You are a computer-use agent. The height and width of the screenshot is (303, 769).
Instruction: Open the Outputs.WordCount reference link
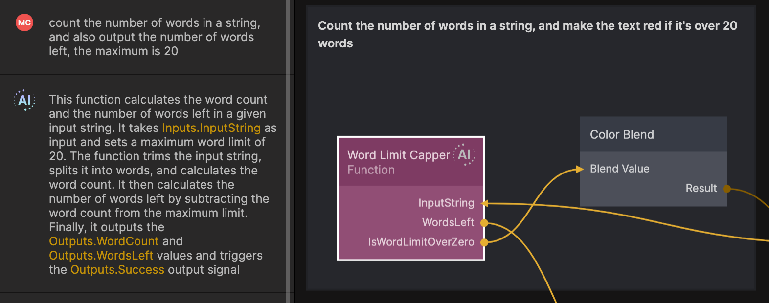tap(104, 241)
